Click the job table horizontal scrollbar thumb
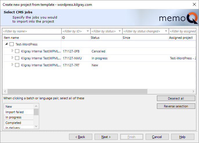199x143 pixels. pyautogui.click(x=77, y=91)
